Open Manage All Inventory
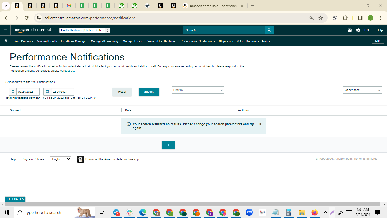 point(105,41)
